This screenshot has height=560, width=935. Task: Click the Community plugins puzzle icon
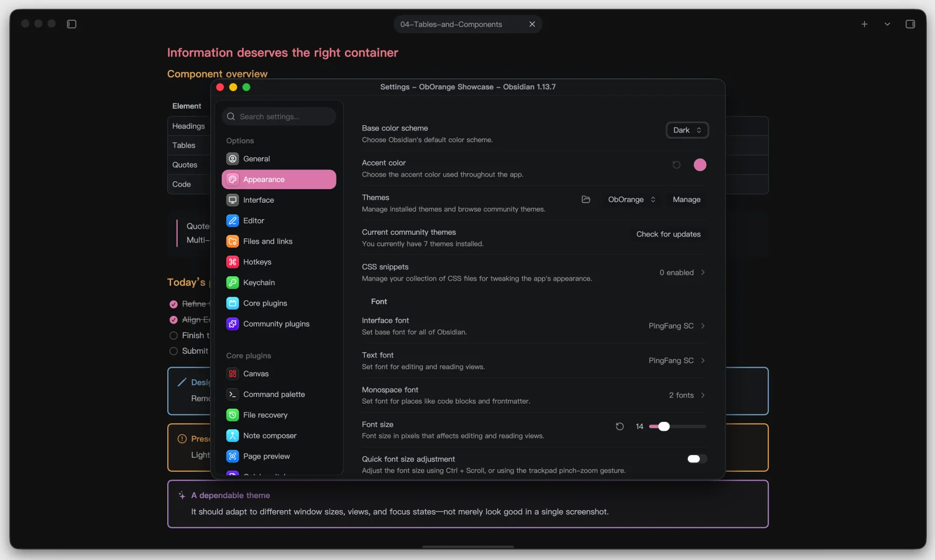pos(233,324)
